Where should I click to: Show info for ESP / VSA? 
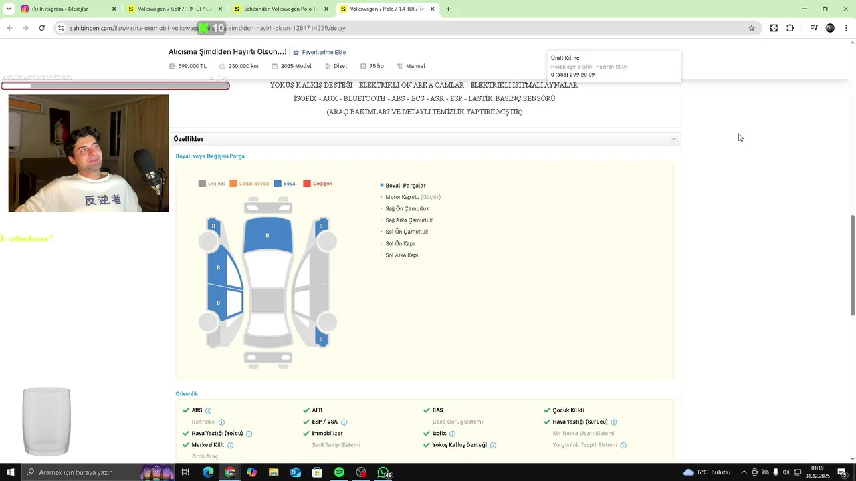344,422
